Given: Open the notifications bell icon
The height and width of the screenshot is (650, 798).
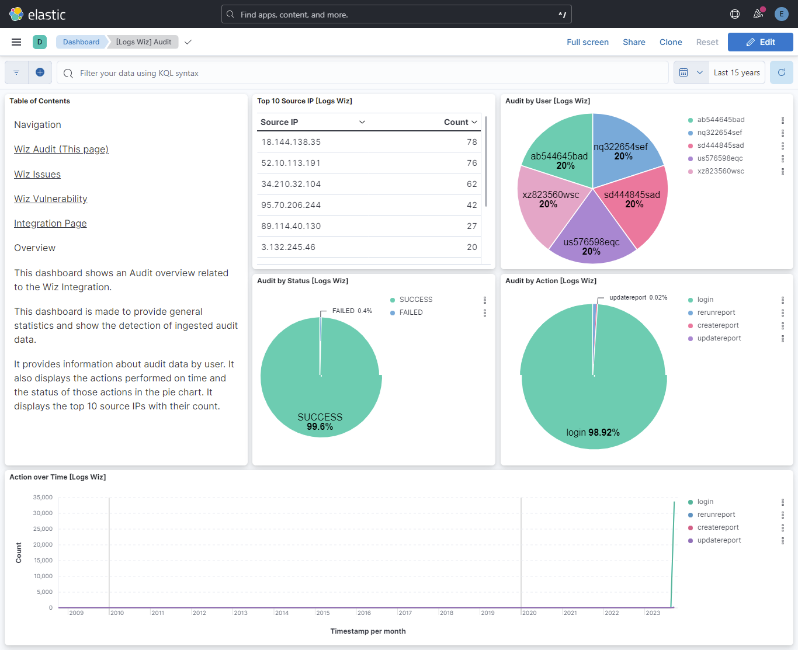Looking at the screenshot, I should coord(758,13).
